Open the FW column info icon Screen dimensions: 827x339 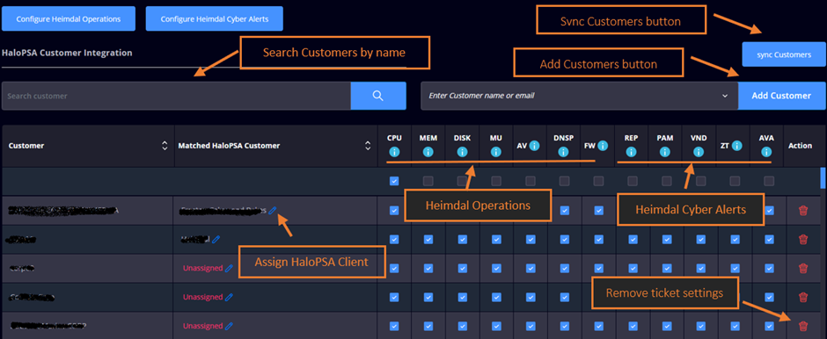pos(604,146)
